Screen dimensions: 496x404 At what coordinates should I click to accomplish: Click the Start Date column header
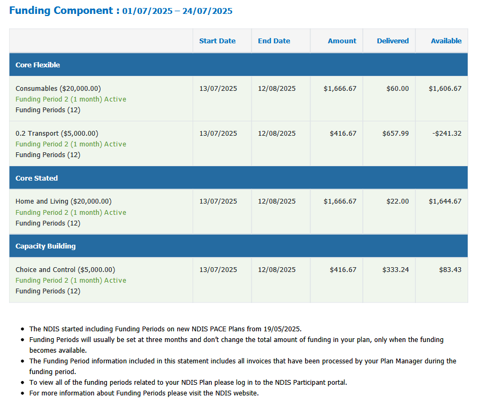(x=217, y=41)
